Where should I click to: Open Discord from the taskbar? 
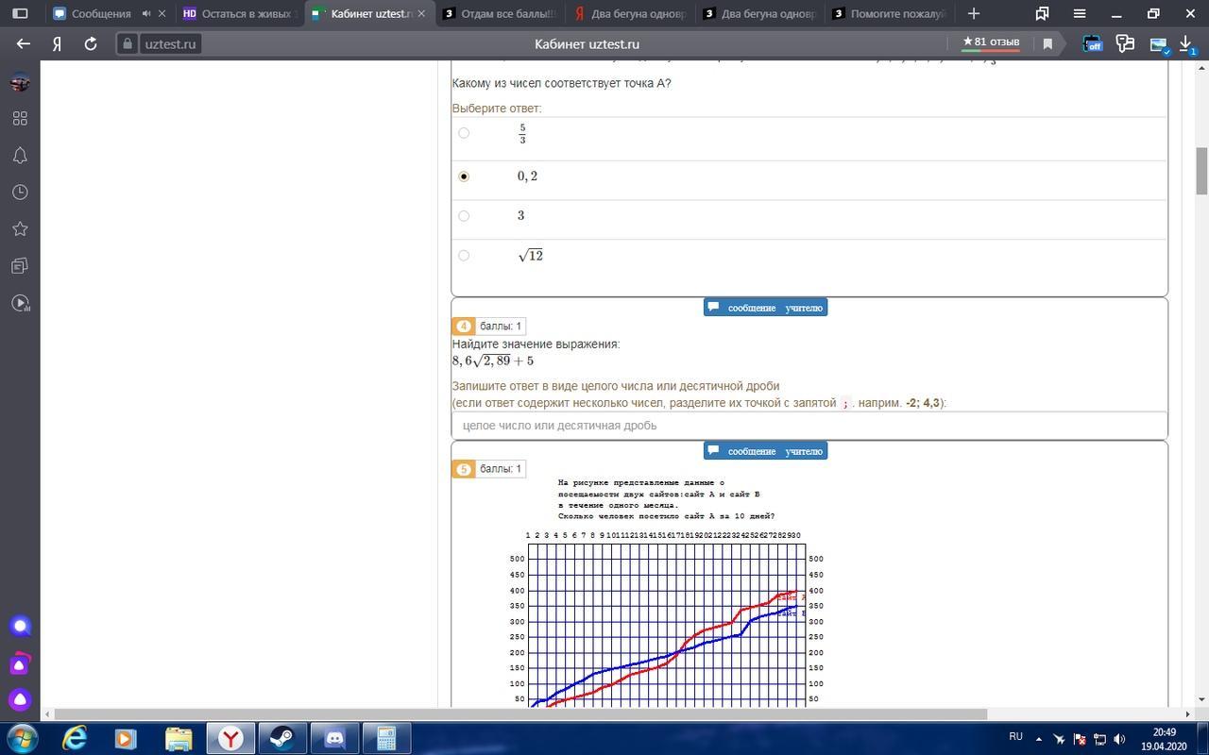pyautogui.click(x=334, y=737)
